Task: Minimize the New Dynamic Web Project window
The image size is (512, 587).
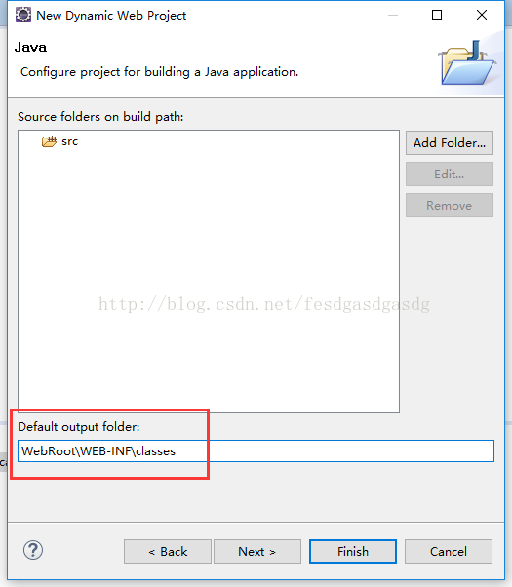Action: click(x=393, y=15)
